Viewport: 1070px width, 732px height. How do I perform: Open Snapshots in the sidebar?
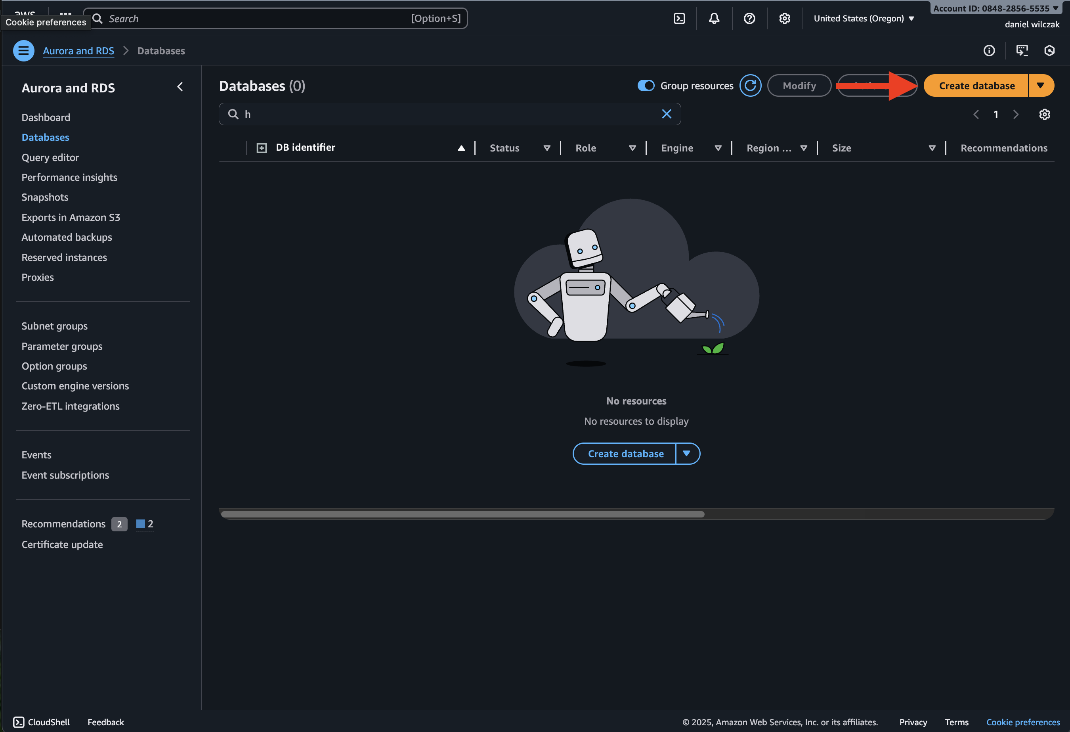(x=45, y=197)
